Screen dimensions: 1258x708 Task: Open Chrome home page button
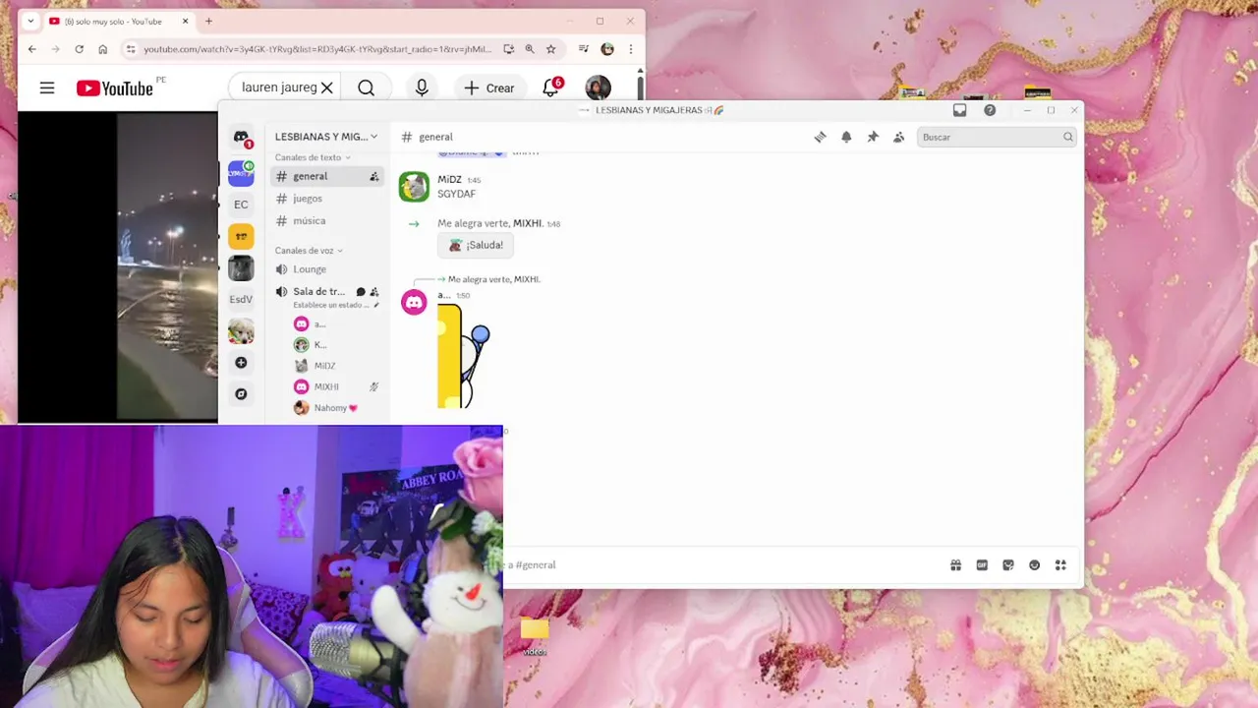pos(103,49)
